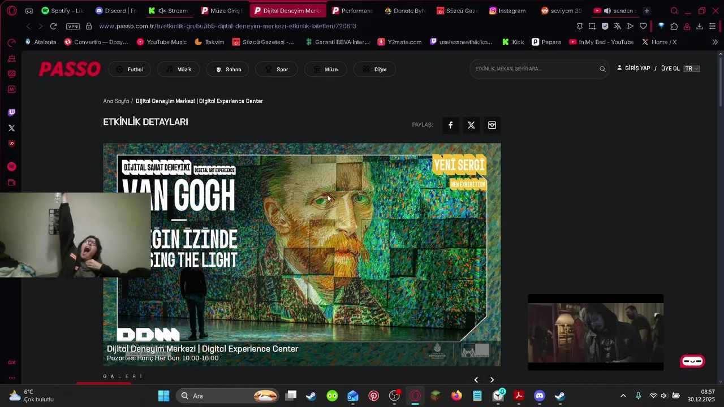Screen dimensions: 724x407
Task: Click the PASSO logo
Action: coord(70,69)
